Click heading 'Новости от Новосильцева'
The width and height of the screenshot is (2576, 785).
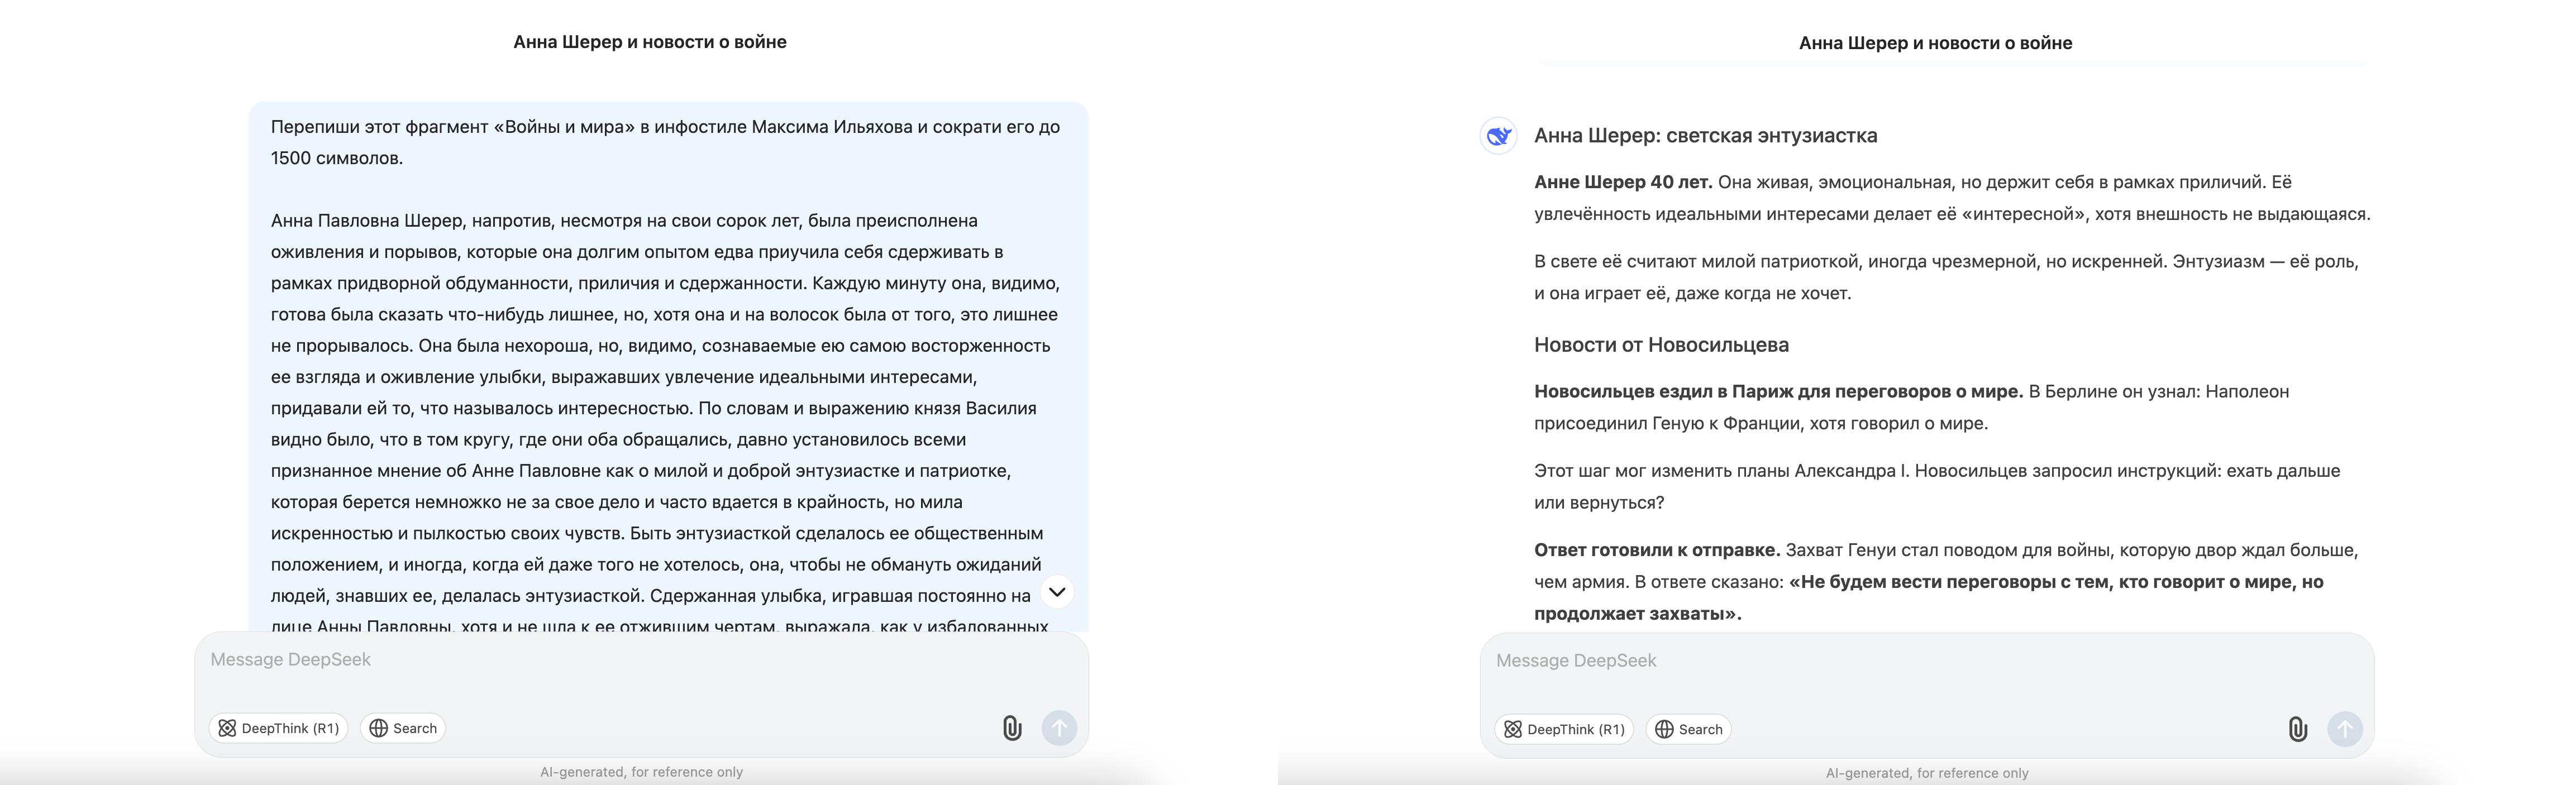[1662, 345]
